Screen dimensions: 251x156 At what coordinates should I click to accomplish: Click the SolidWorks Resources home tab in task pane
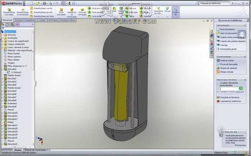212,31
